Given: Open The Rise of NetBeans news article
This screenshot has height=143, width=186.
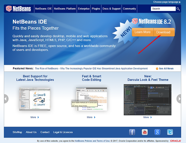Looking at the screenshot, I should [91, 69].
